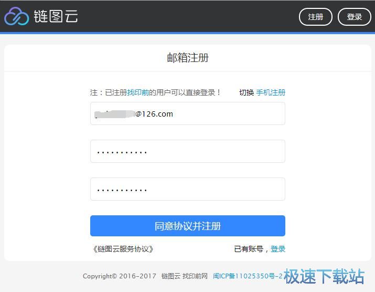This screenshot has height=292, width=375.
Task: Click the Copyright 2016-2017 footer text
Action: click(120, 276)
